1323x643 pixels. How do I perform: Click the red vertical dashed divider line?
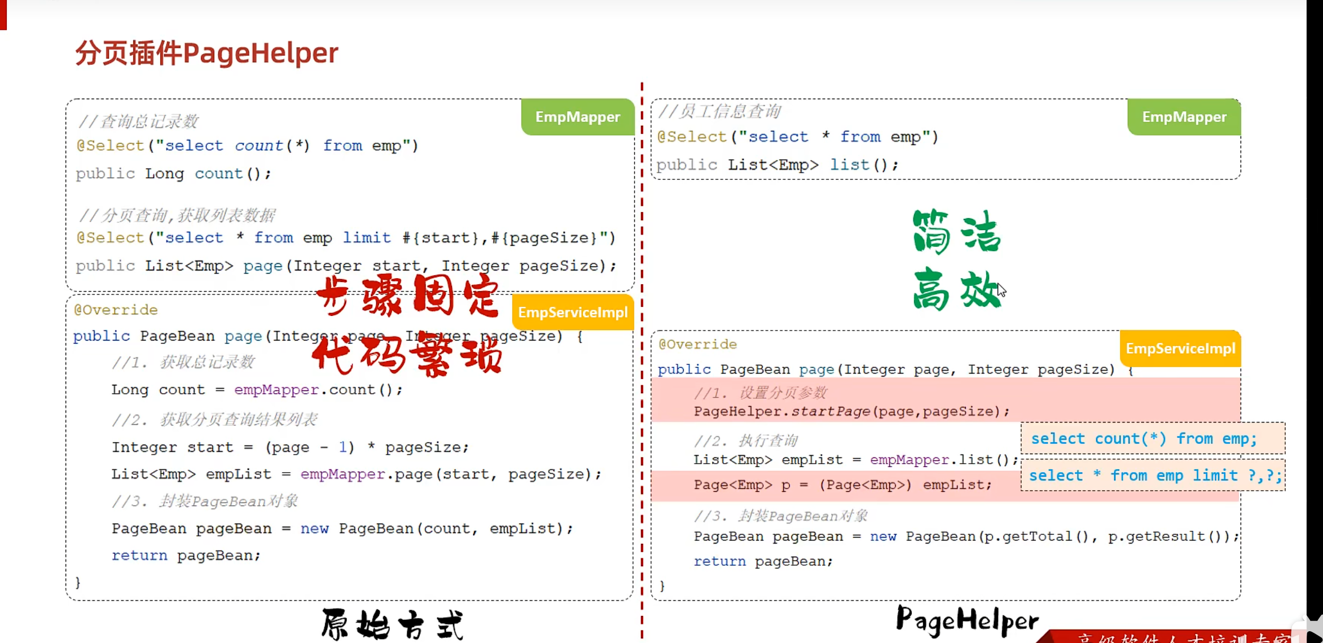pyautogui.click(x=642, y=226)
